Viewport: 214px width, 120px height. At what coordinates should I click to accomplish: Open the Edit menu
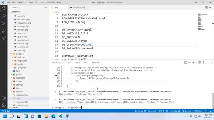[x=14, y=2]
